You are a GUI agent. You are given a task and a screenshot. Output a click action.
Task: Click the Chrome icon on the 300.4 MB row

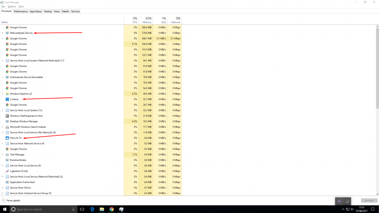click(x=7, y=27)
